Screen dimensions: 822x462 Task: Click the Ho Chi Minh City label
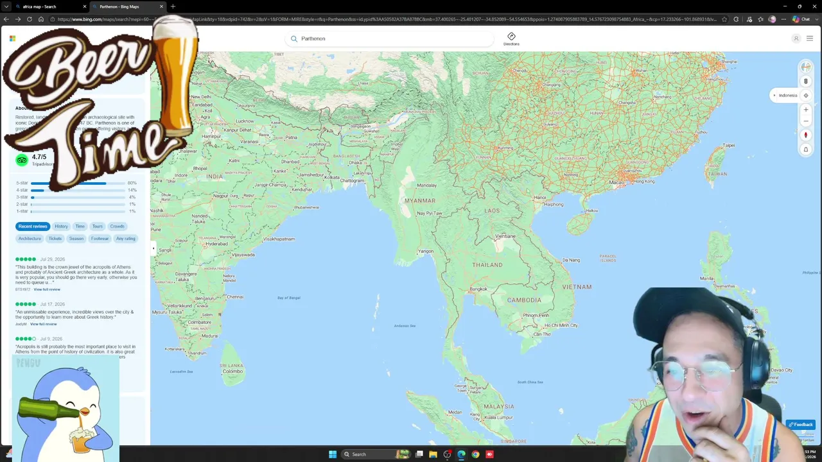561,325
